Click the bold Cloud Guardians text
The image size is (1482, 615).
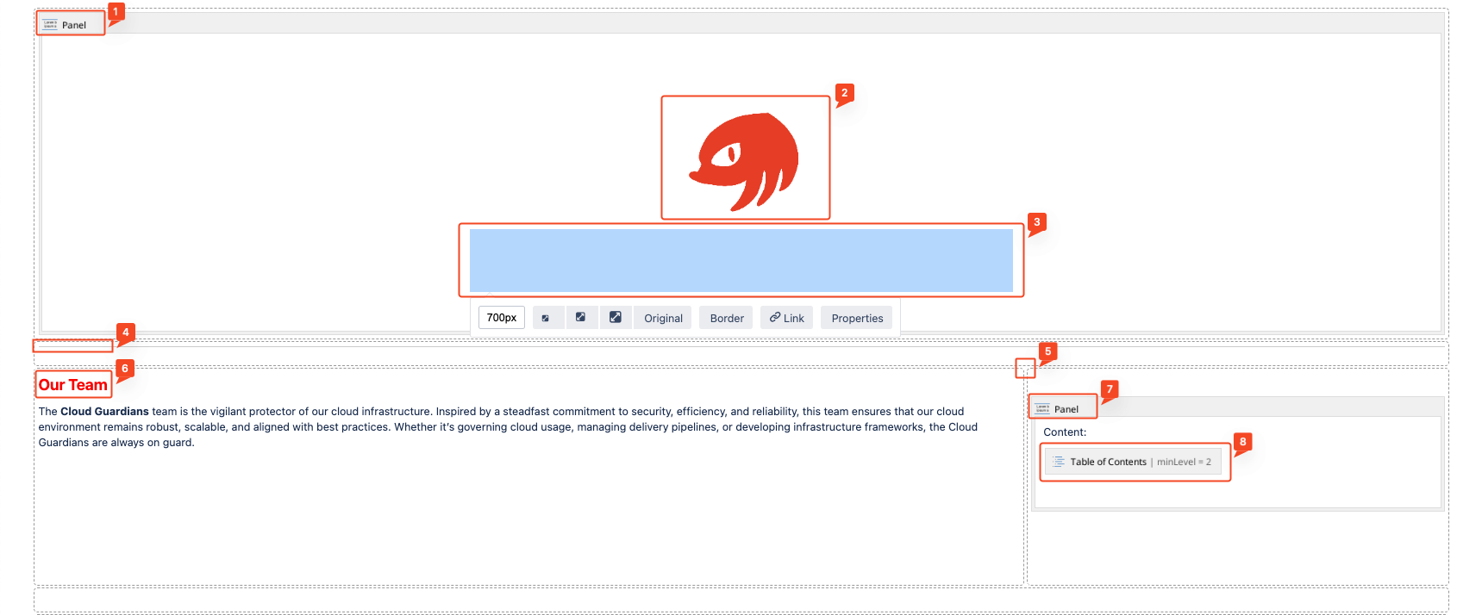[x=104, y=412]
